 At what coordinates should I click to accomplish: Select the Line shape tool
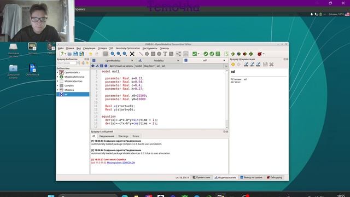click(x=141, y=54)
